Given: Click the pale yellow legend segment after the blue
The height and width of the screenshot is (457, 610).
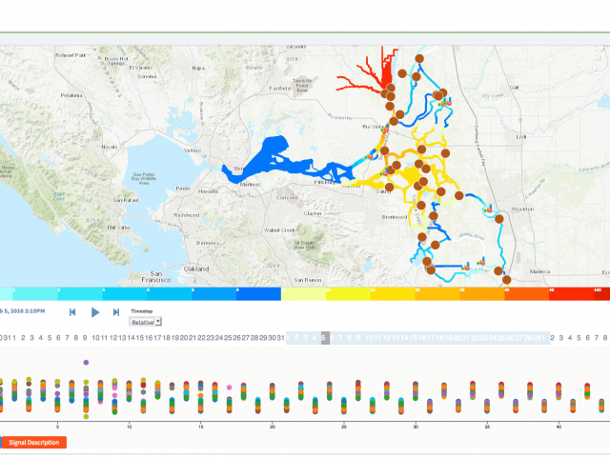Looking at the screenshot, I should pyautogui.click(x=303, y=294).
